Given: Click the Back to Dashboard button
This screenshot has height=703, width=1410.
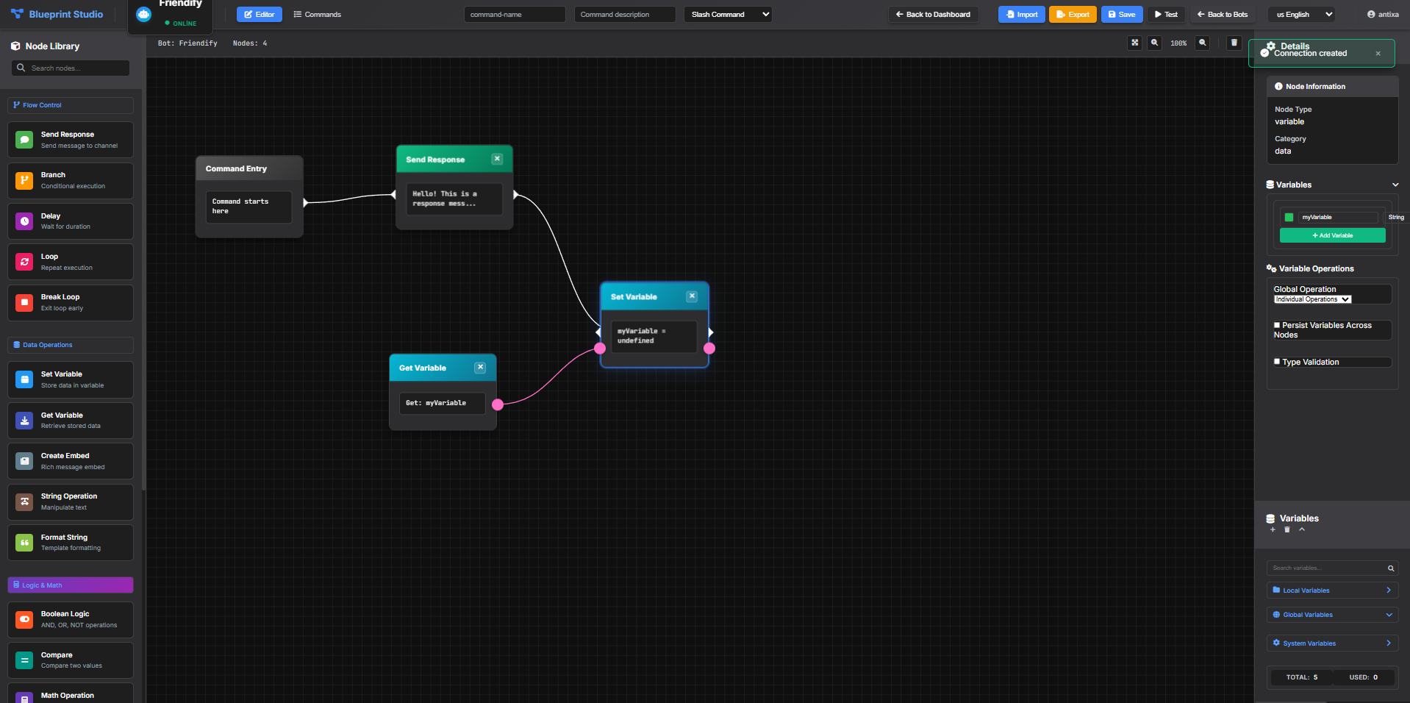Looking at the screenshot, I should click(933, 14).
